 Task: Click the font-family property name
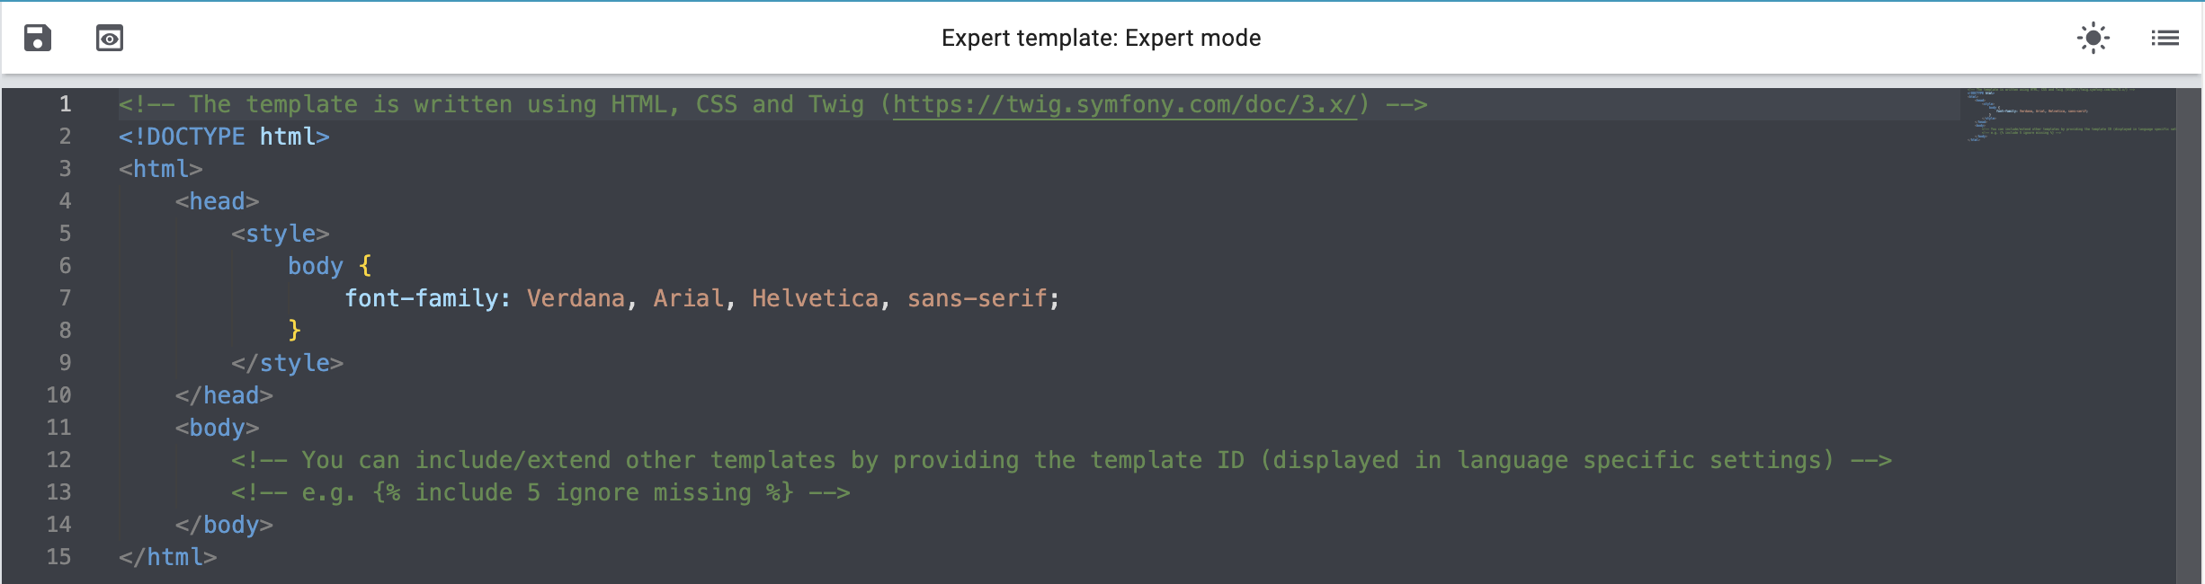[421, 298]
